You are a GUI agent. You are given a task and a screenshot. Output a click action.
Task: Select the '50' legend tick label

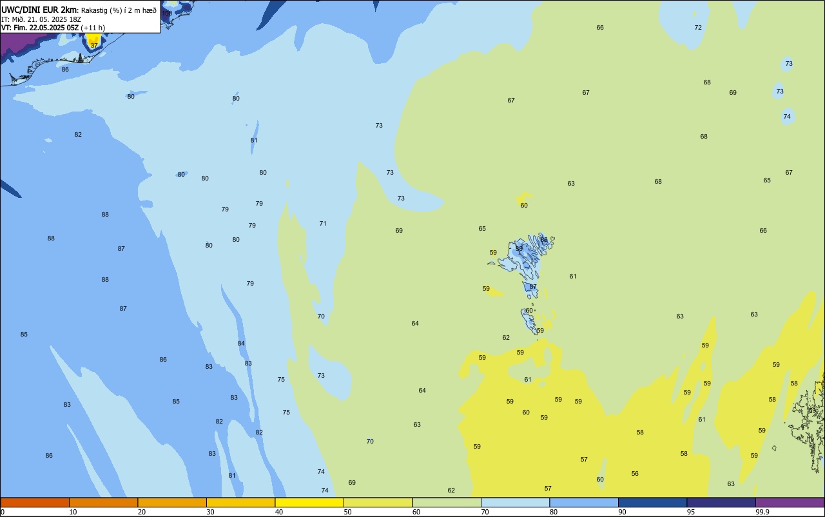pyautogui.click(x=347, y=512)
